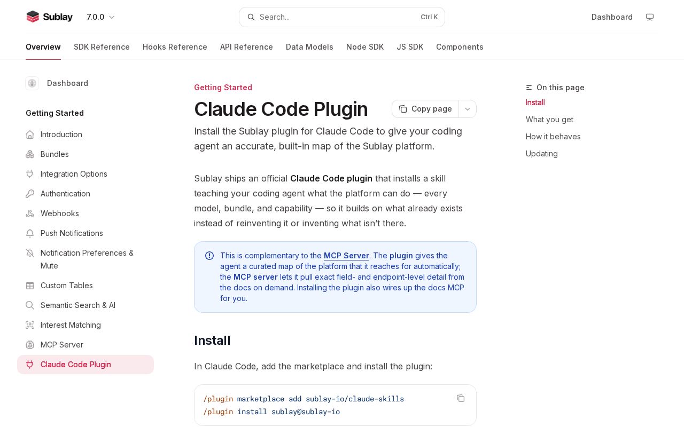Open the Node SDK tab
The height and width of the screenshot is (427, 684).
coord(365,47)
